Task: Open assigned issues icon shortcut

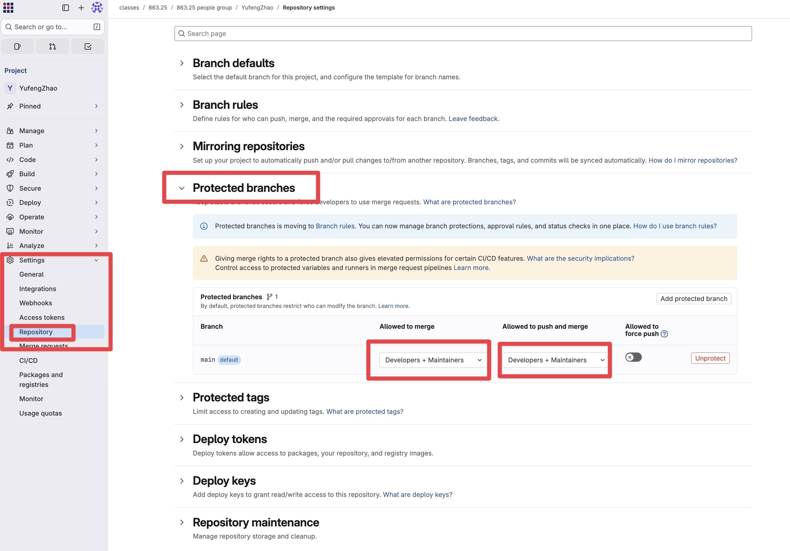Action: click(18, 47)
